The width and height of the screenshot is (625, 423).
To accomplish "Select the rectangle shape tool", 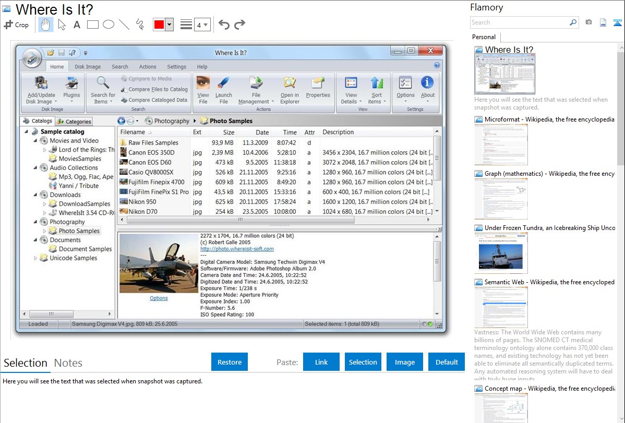I will (93, 25).
